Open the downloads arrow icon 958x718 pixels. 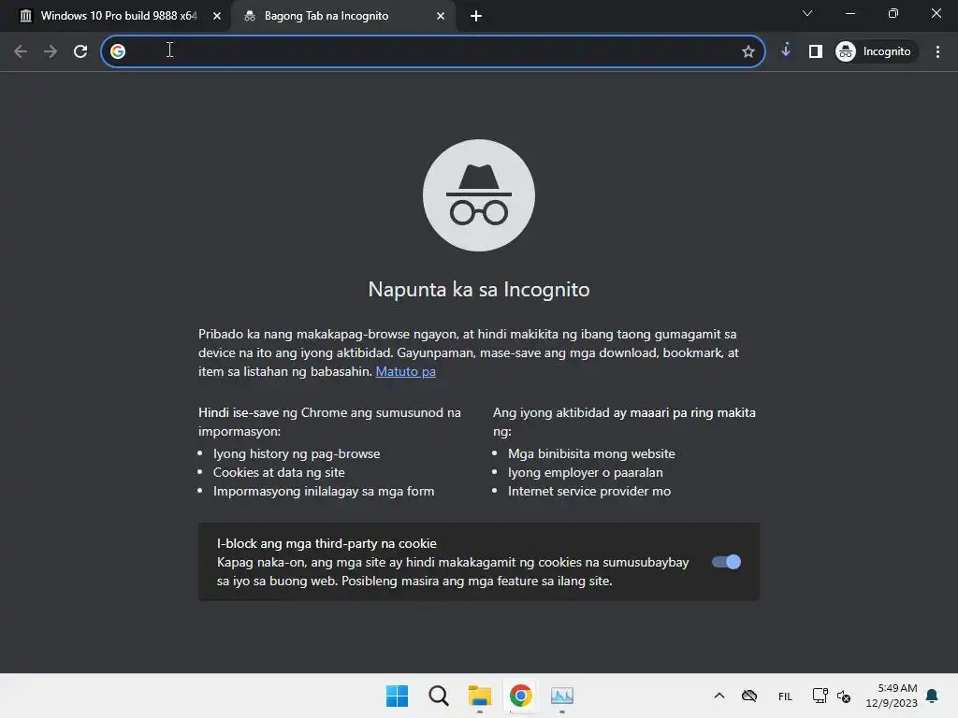click(x=786, y=50)
